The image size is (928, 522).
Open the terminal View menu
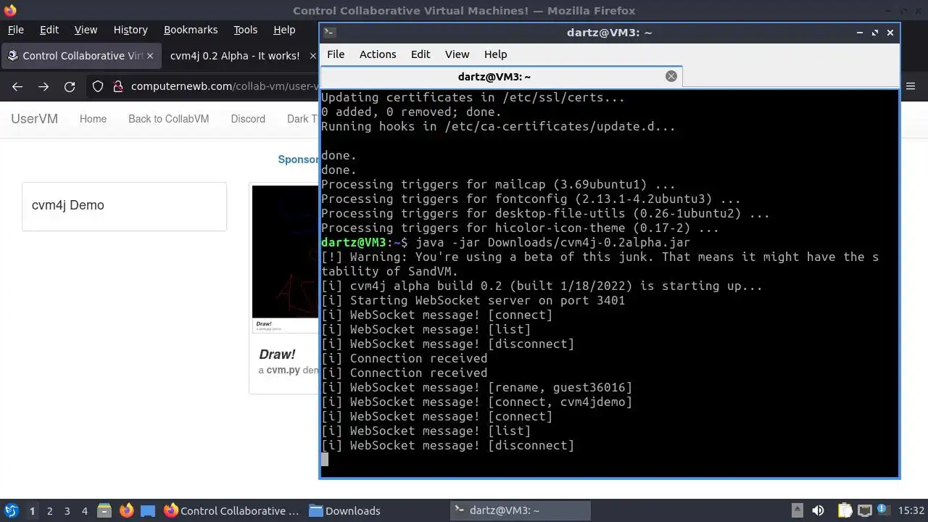click(x=457, y=54)
